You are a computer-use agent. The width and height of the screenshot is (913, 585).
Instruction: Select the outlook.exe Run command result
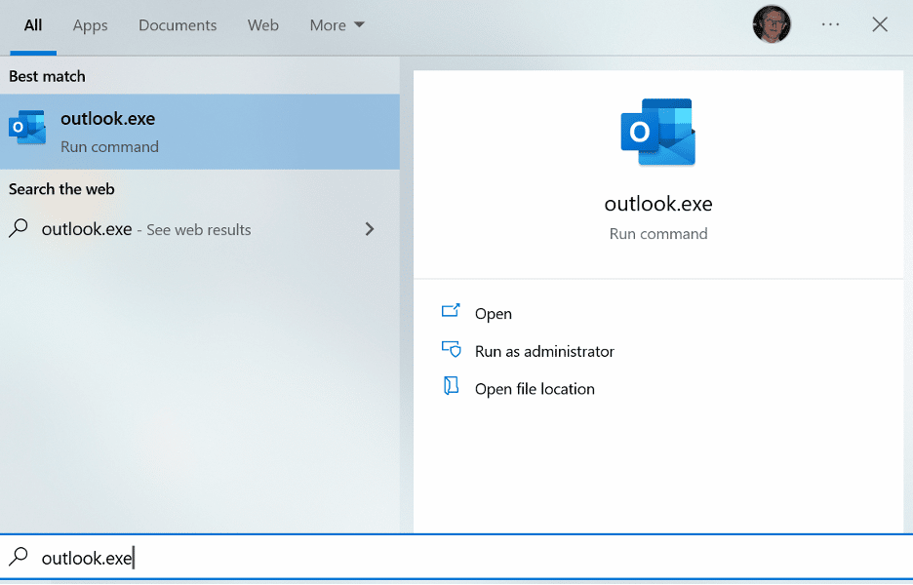point(200,132)
